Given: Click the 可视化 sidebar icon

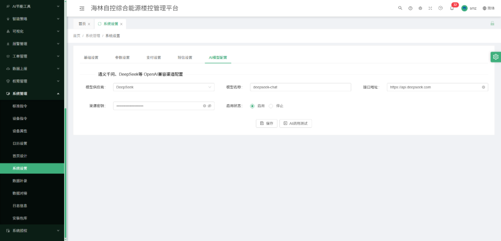Looking at the screenshot, I should (8, 31).
